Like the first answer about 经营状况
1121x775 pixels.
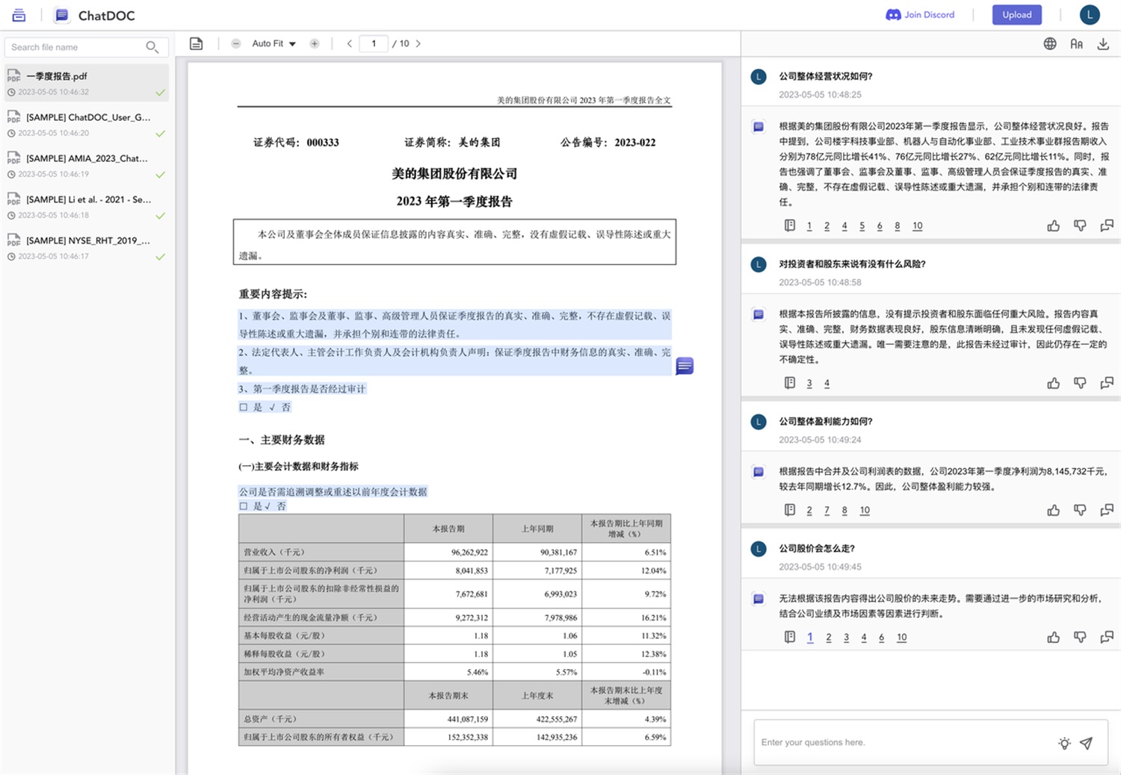(x=1053, y=225)
